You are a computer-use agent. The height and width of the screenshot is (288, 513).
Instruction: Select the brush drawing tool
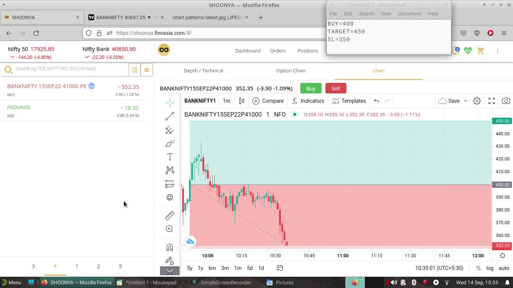pyautogui.click(x=170, y=143)
